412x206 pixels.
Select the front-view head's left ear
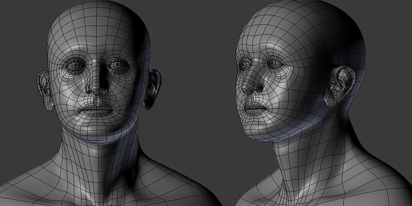tap(44, 88)
